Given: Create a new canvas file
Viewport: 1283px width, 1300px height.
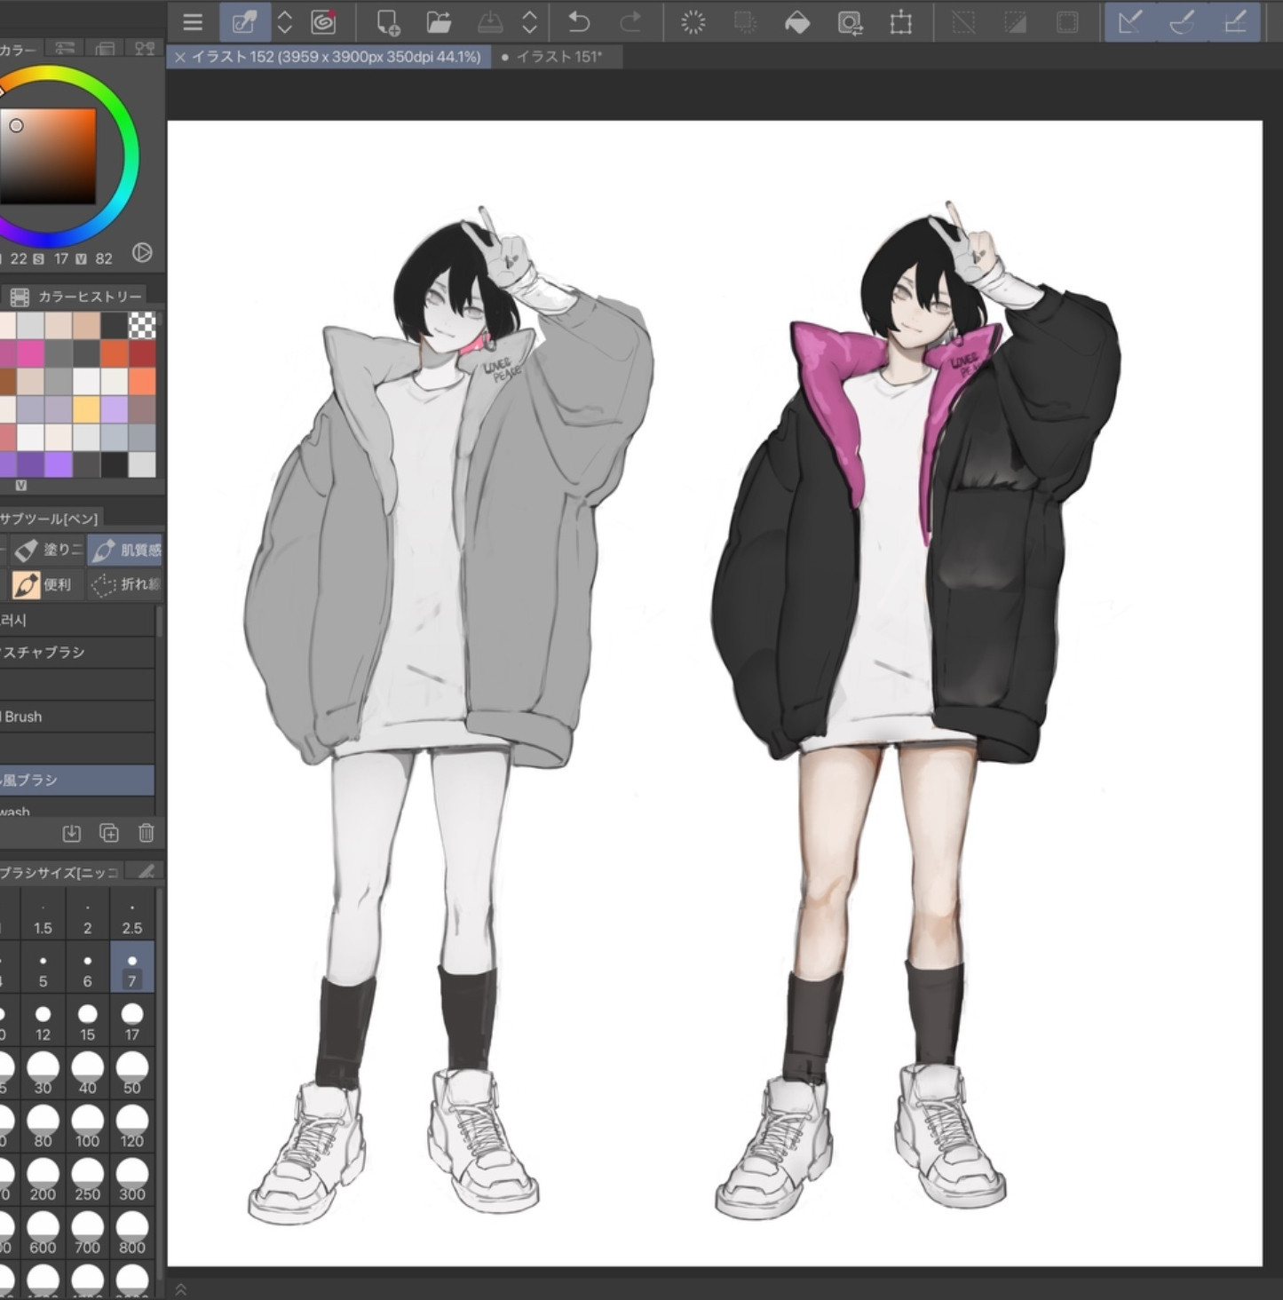Looking at the screenshot, I should (x=388, y=22).
